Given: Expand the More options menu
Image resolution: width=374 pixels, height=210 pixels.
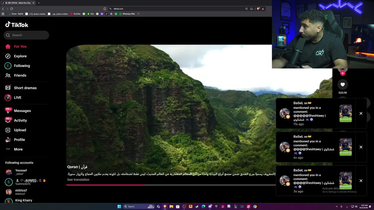Looking at the screenshot, I should click(14, 149).
